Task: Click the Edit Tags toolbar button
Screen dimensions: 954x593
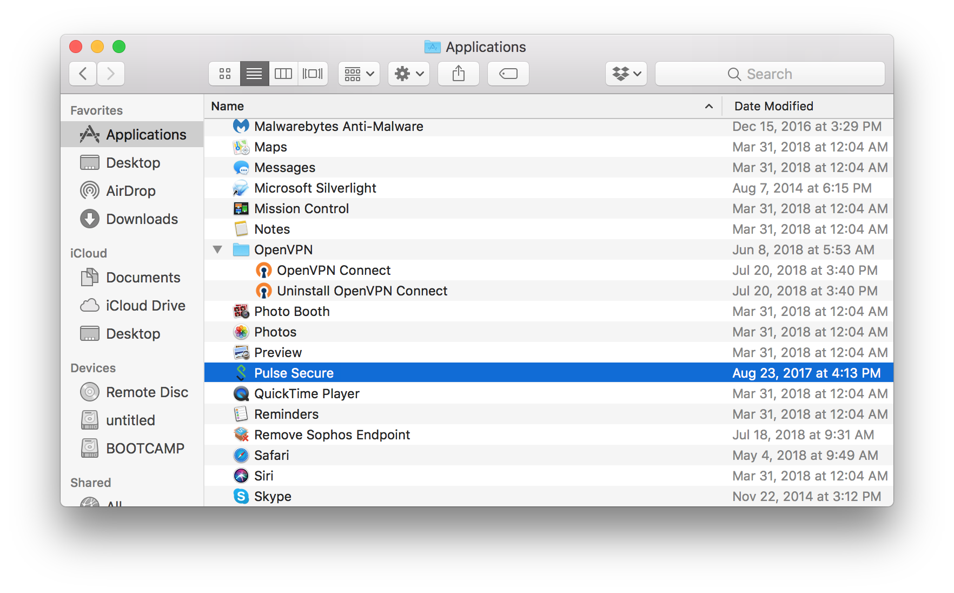Action: pos(508,74)
